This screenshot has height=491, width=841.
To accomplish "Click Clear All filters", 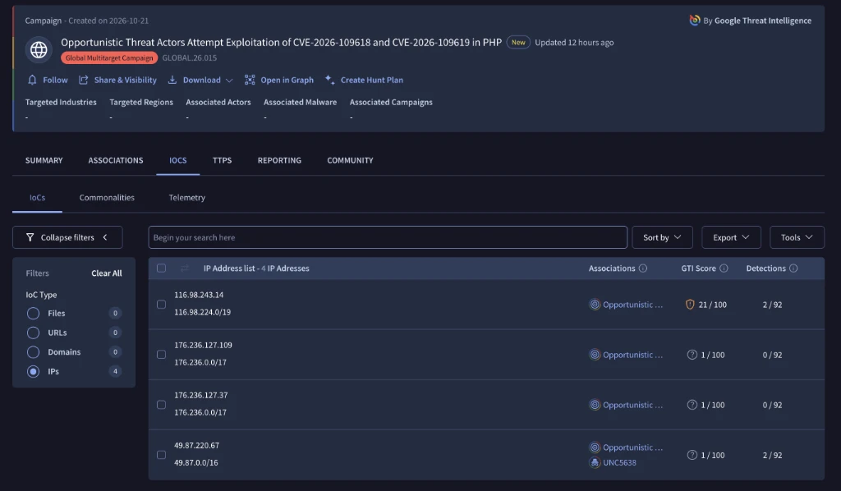I will (x=106, y=273).
